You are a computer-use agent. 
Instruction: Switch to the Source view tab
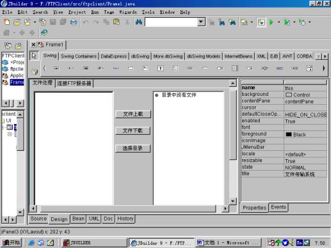(x=38, y=219)
